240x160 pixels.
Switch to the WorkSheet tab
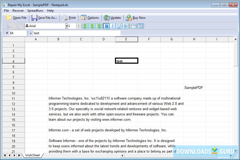(32, 155)
